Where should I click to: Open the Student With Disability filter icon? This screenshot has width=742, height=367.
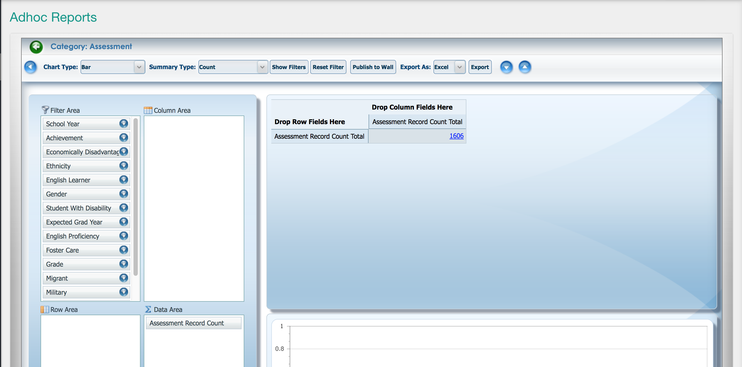click(x=124, y=208)
